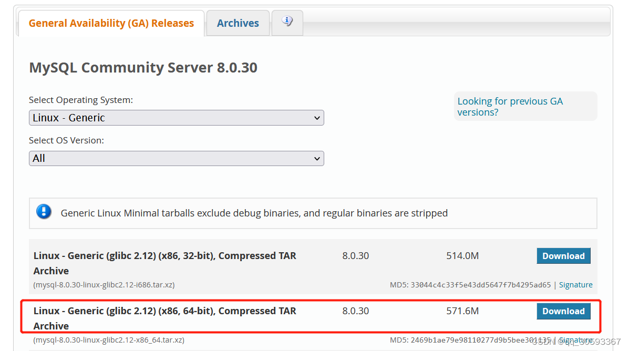
Task: Click the blue exclamation notice icon
Action: (44, 211)
